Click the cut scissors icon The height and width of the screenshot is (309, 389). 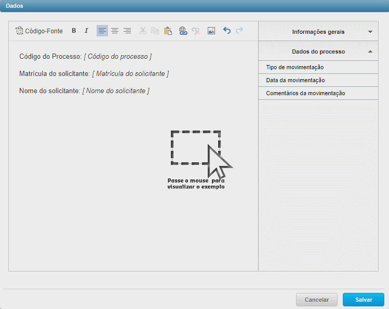(x=143, y=31)
